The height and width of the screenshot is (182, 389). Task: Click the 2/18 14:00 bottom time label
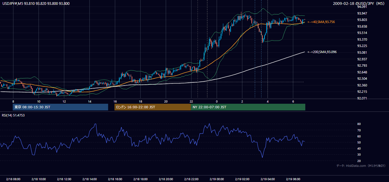[x=89, y=179]
